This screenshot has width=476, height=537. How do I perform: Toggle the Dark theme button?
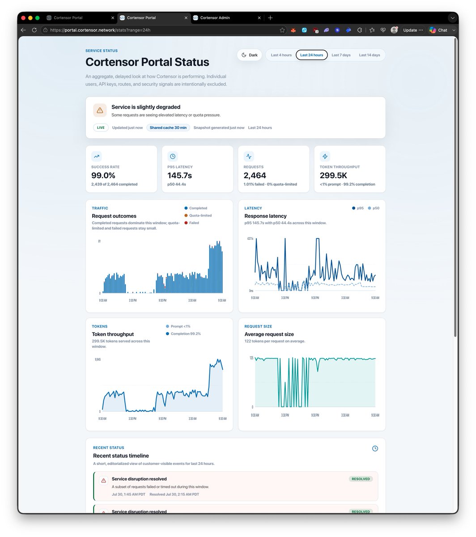point(250,55)
